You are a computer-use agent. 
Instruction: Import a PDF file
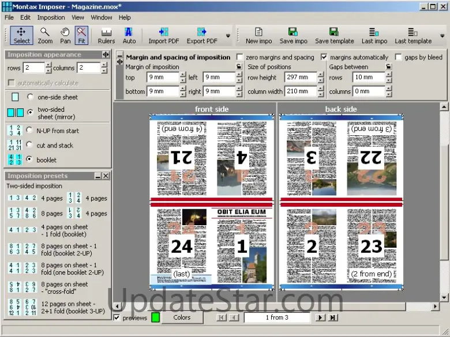point(164,36)
